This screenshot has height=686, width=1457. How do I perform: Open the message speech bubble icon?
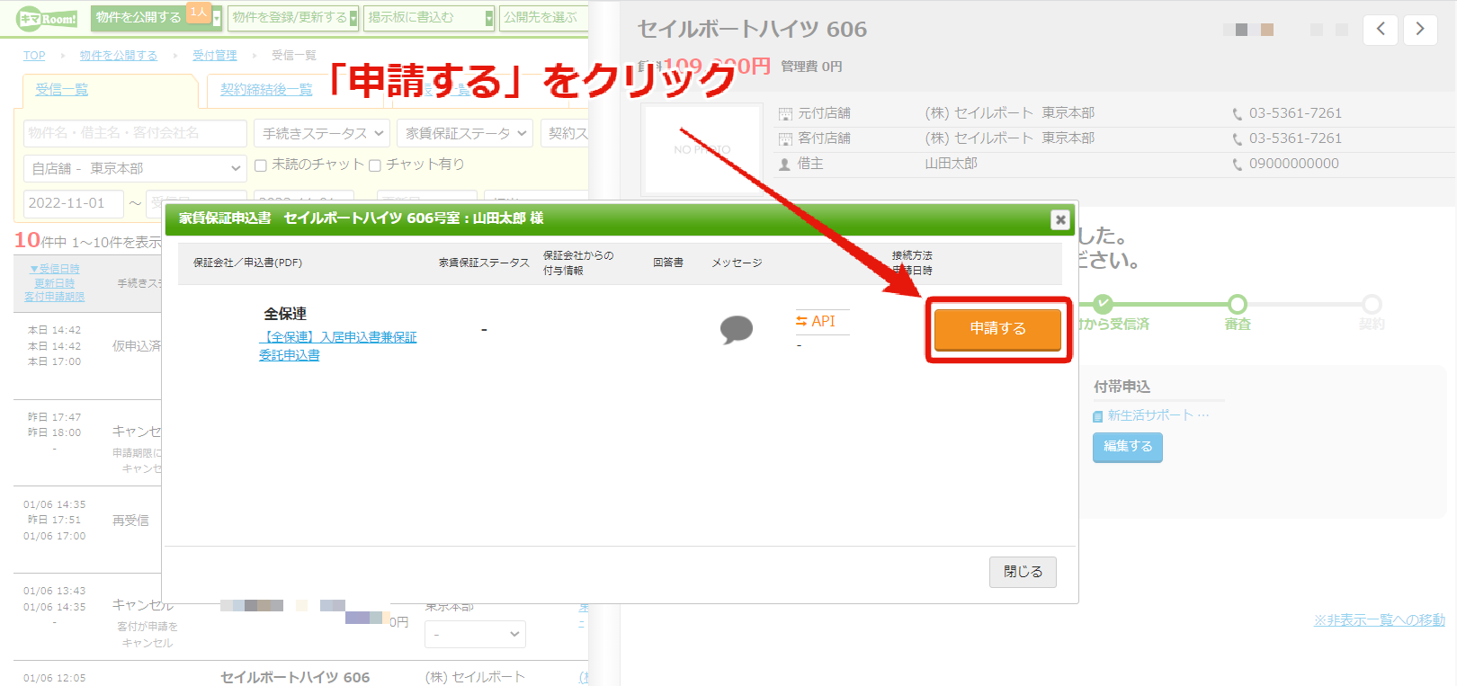(737, 329)
